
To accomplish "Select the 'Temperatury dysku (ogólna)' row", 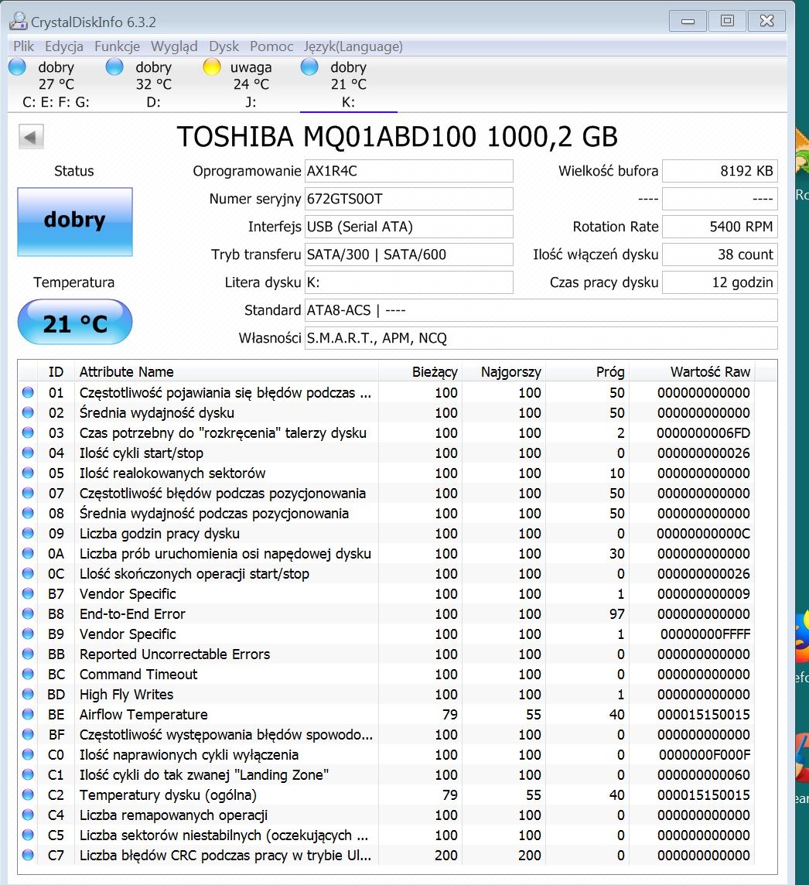I will [x=387, y=794].
